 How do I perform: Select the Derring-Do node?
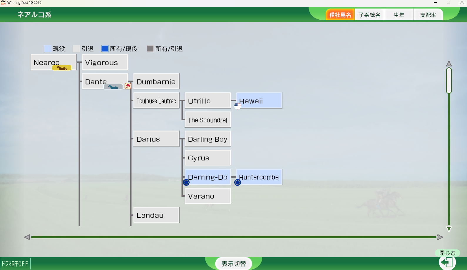point(208,177)
